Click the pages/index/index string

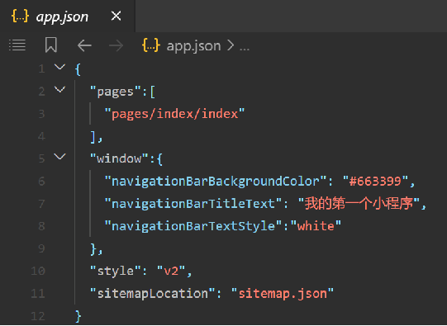(174, 114)
